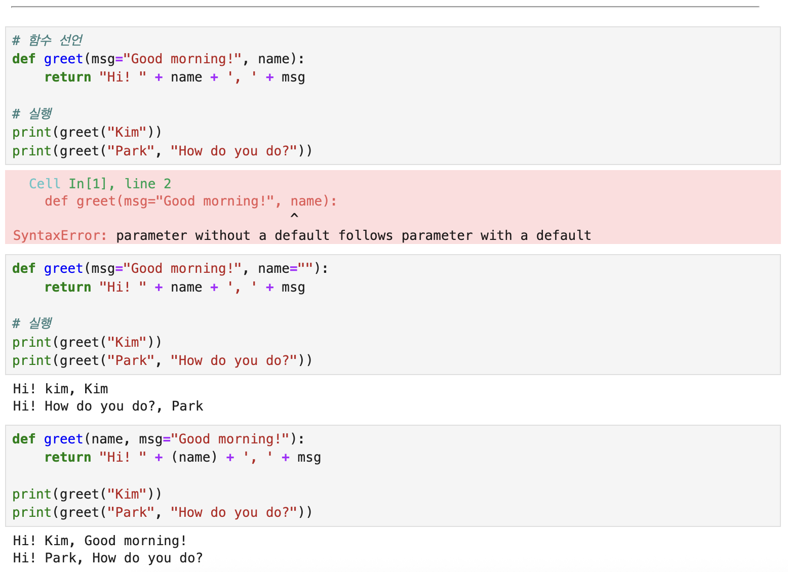Click def greet(name, msg=...) in third cell
This screenshot has width=788, height=572.
pos(159,439)
